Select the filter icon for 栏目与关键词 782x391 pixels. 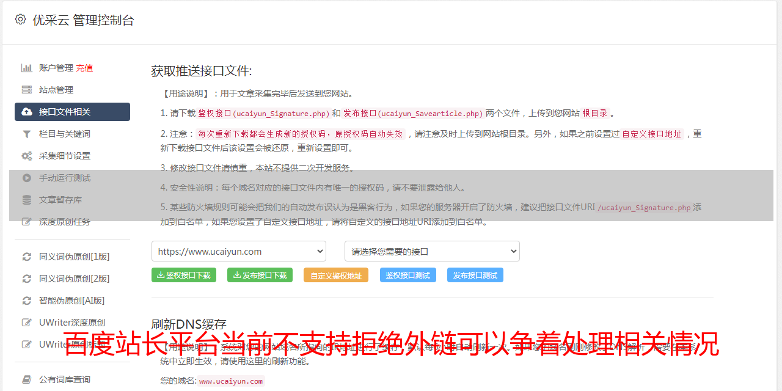[x=27, y=134]
